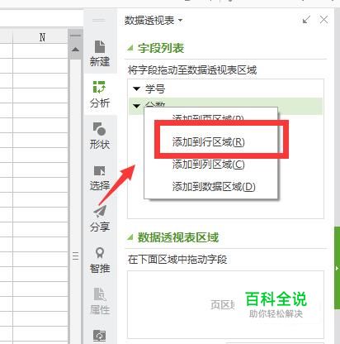Open the 选择 (Select) sidebar tool
Screen dimensions: 340x344
pyautogui.click(x=100, y=178)
